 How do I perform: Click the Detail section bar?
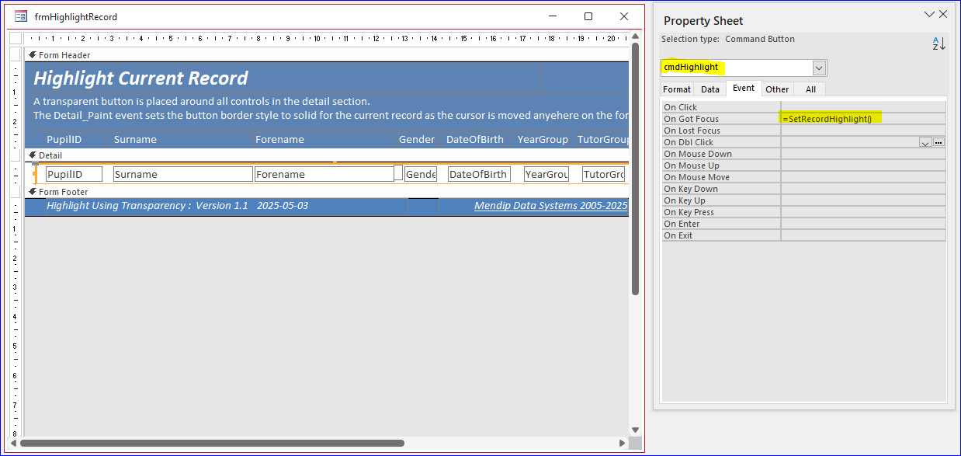tap(326, 155)
